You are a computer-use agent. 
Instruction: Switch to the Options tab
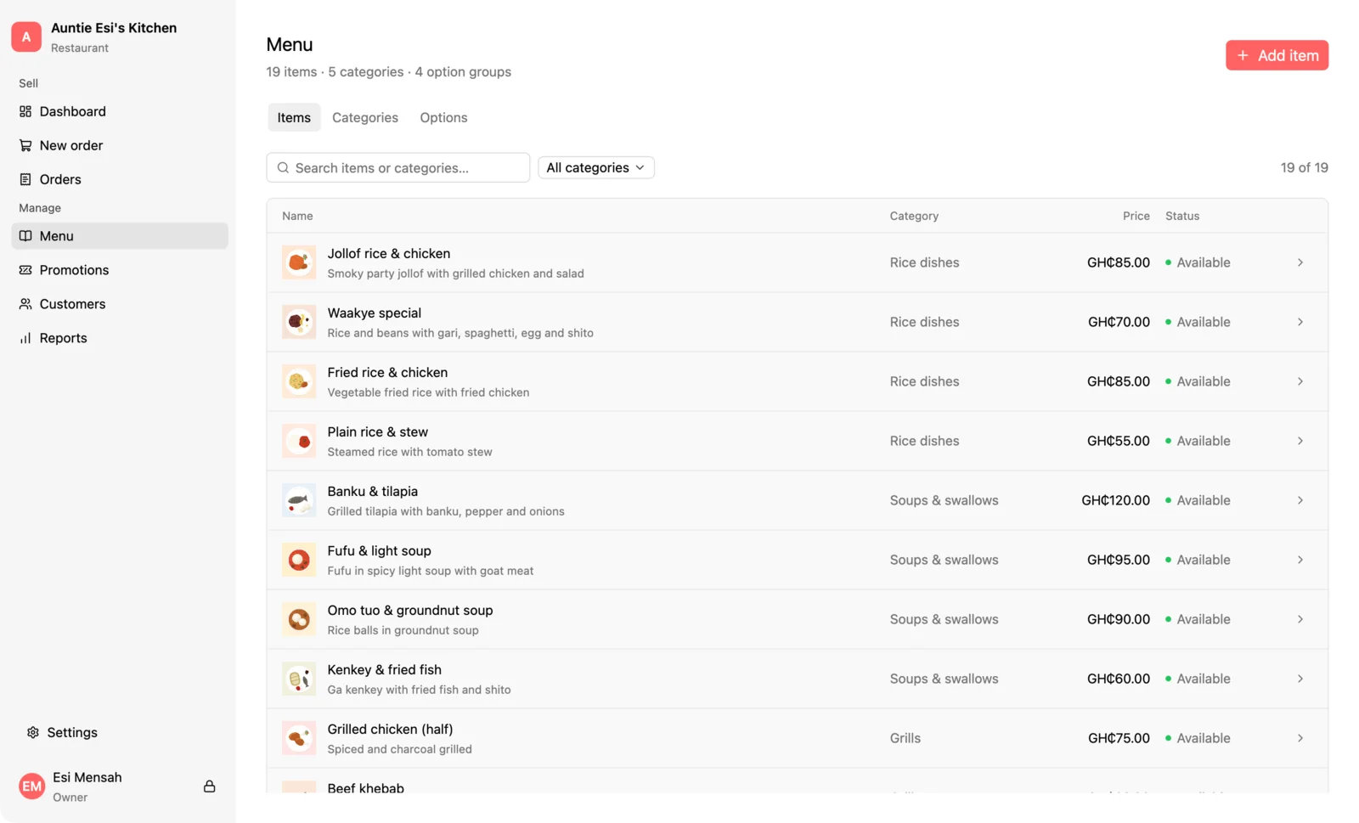point(443,117)
